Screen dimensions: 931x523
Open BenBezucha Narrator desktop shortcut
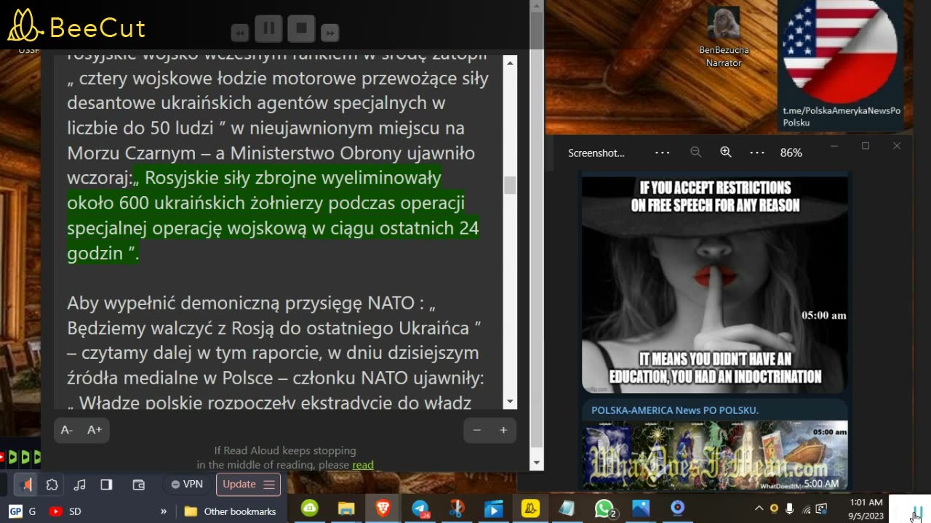pos(723,36)
